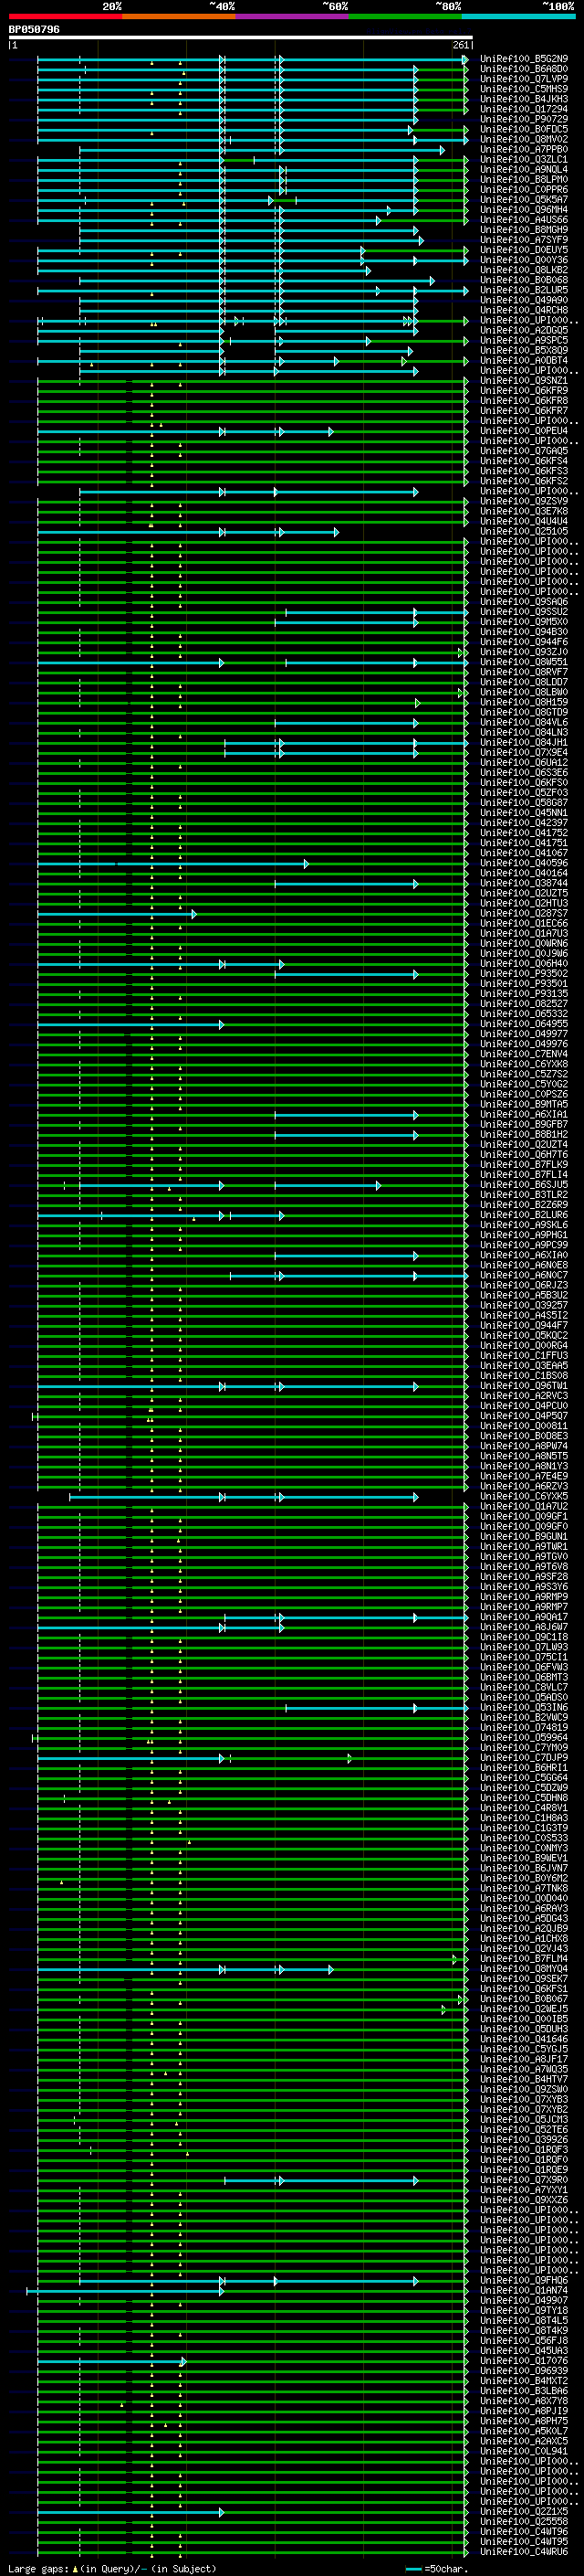
Task: Click the purple ~60% identity legend bar
Action: [293, 16]
